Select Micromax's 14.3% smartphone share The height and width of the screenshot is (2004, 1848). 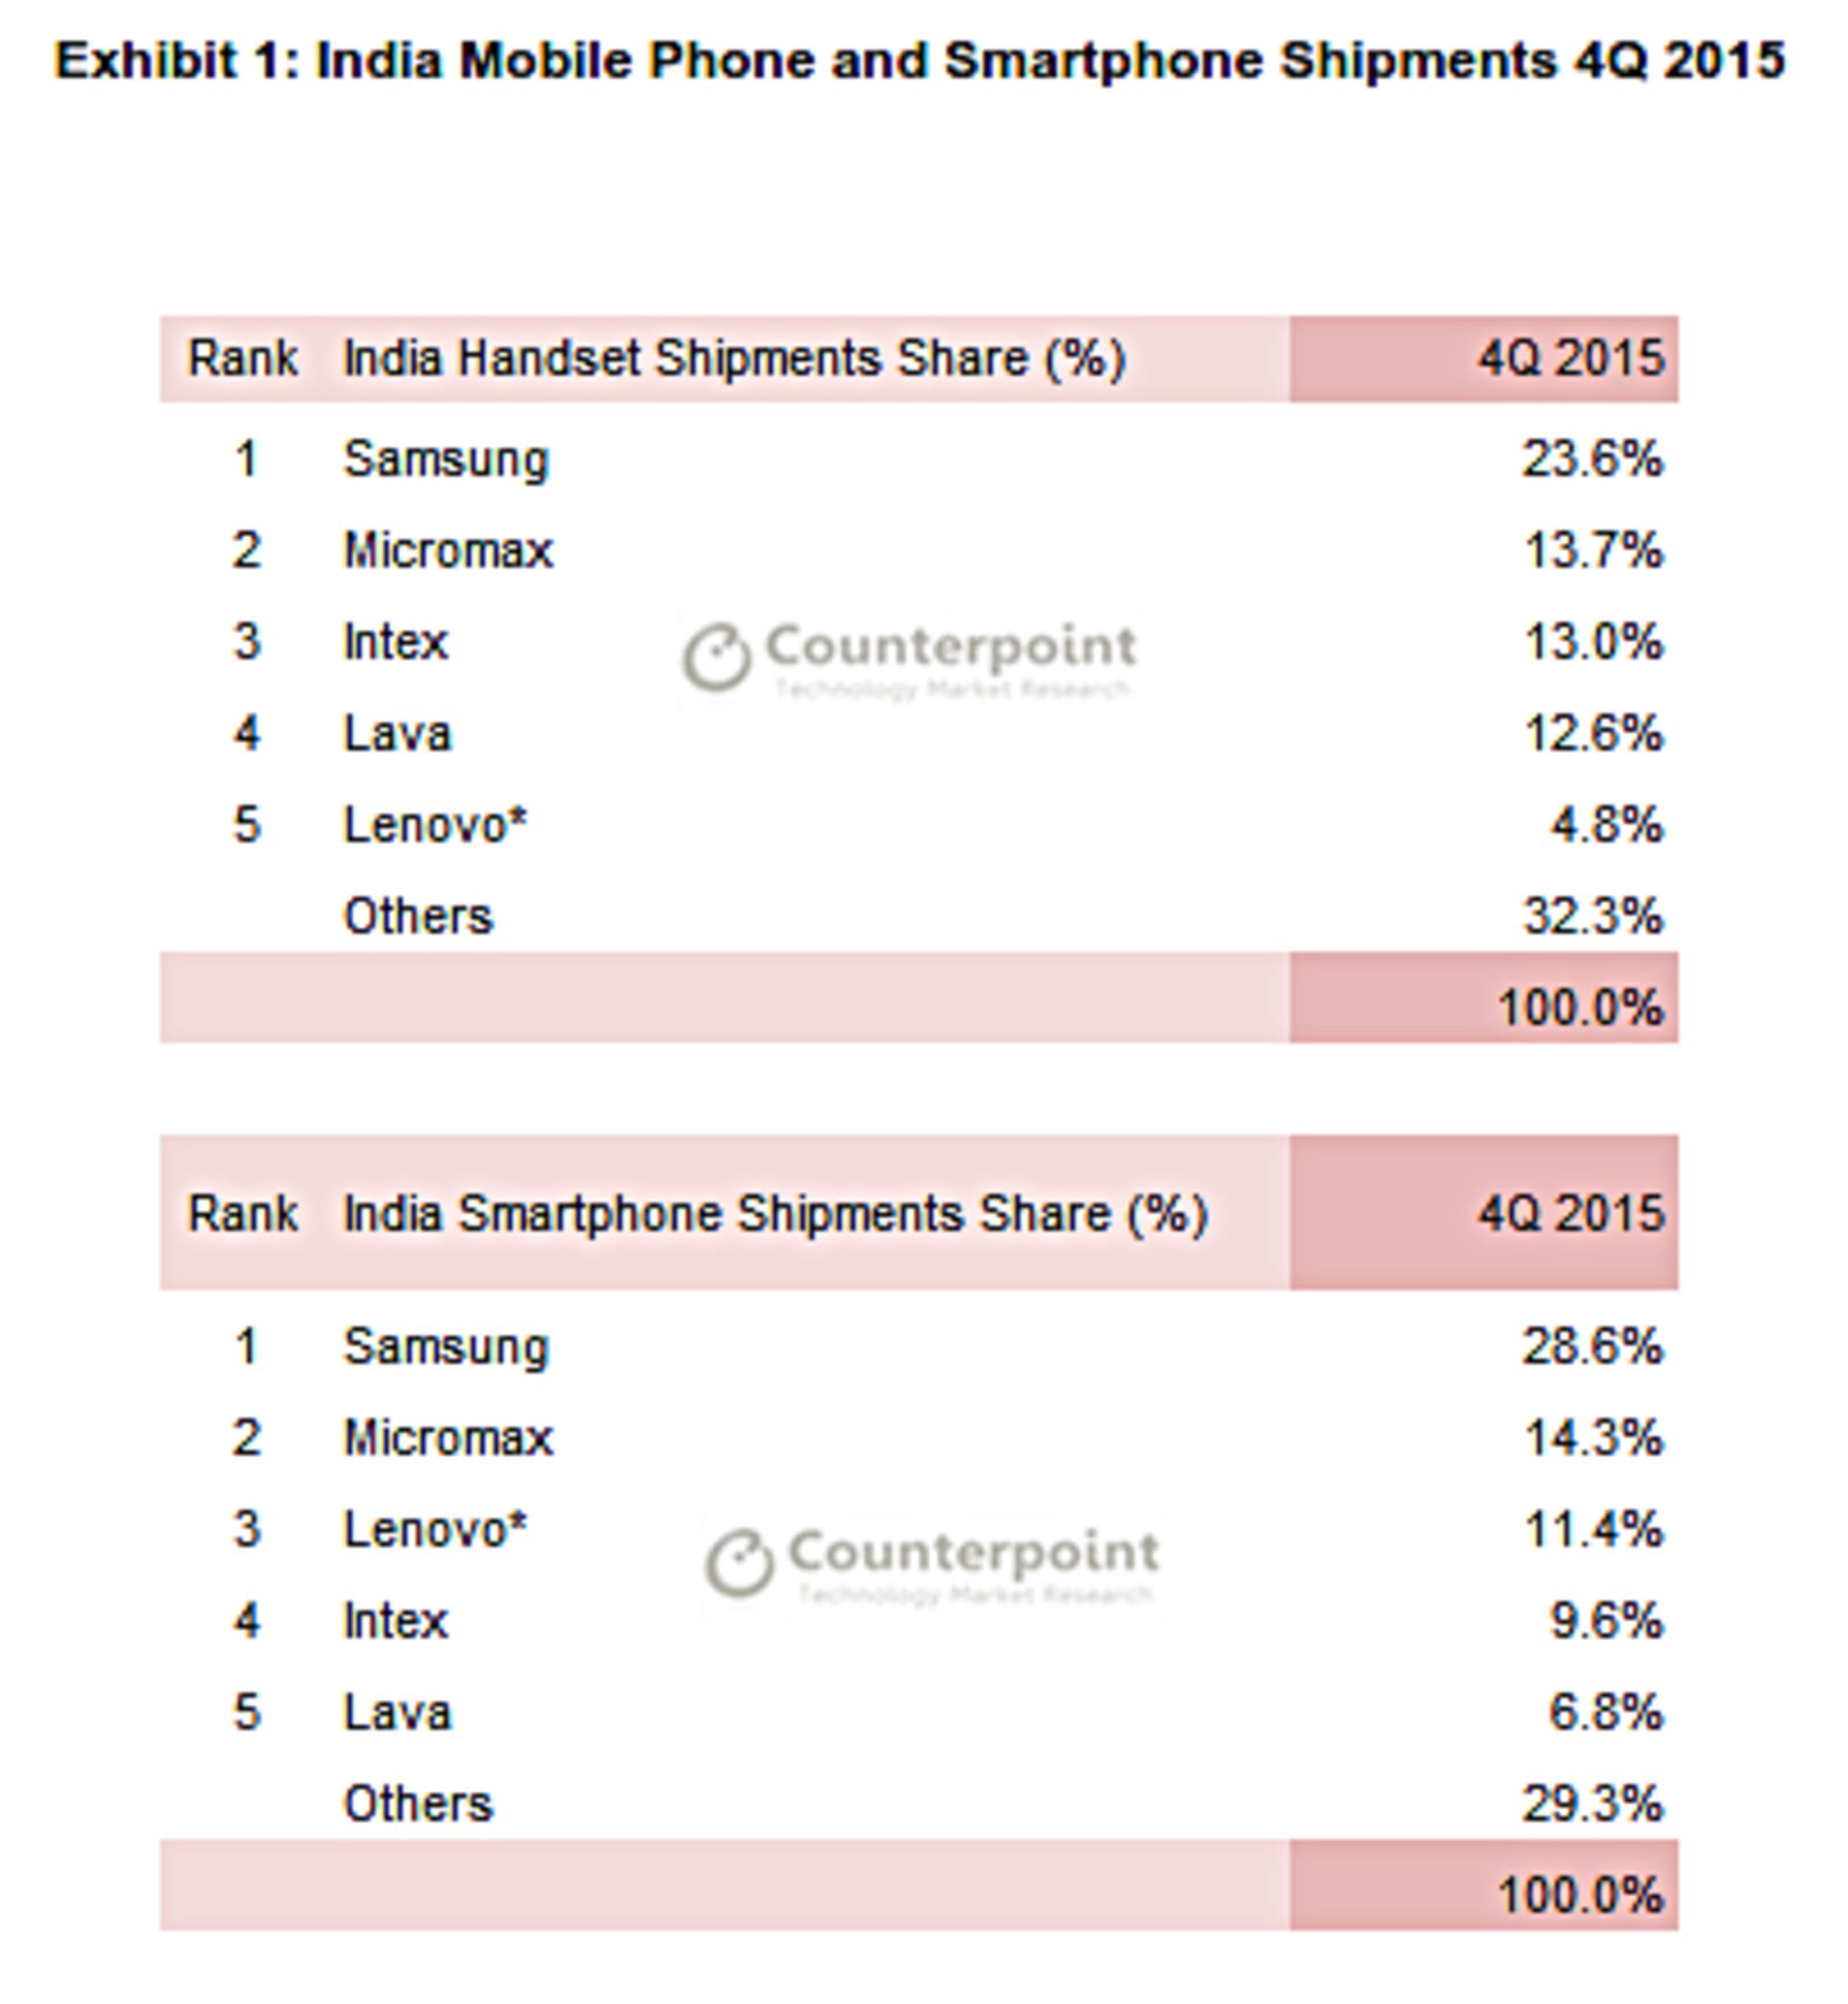point(1592,1438)
